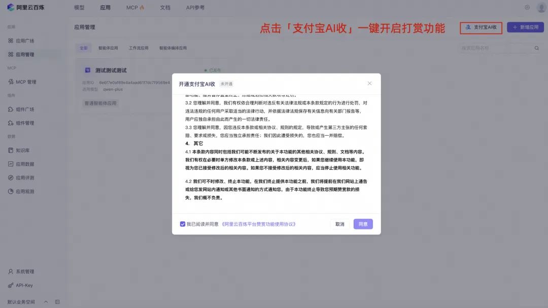Uncheck the 我已阅读并同意 agreement checkbox
Screen dimensions: 548x308
point(182,224)
